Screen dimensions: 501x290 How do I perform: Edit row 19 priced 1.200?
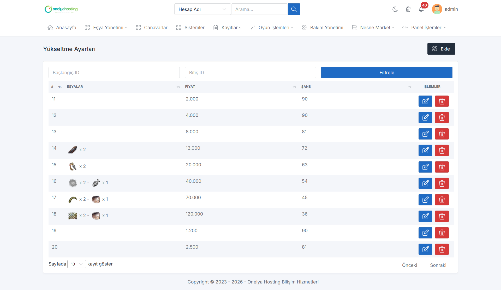425,233
